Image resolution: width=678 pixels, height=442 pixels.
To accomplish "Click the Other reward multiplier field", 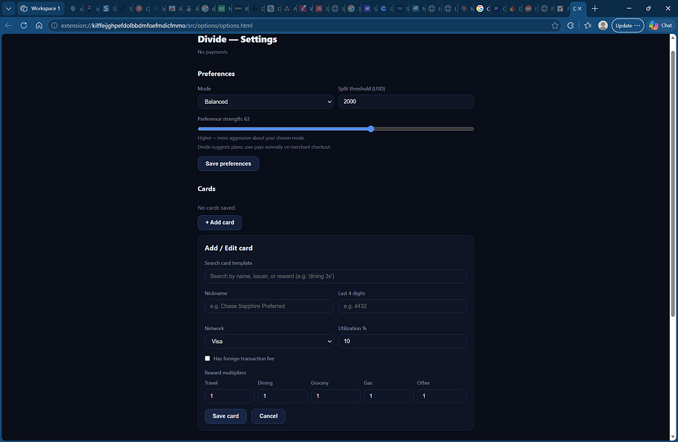I will (x=442, y=396).
